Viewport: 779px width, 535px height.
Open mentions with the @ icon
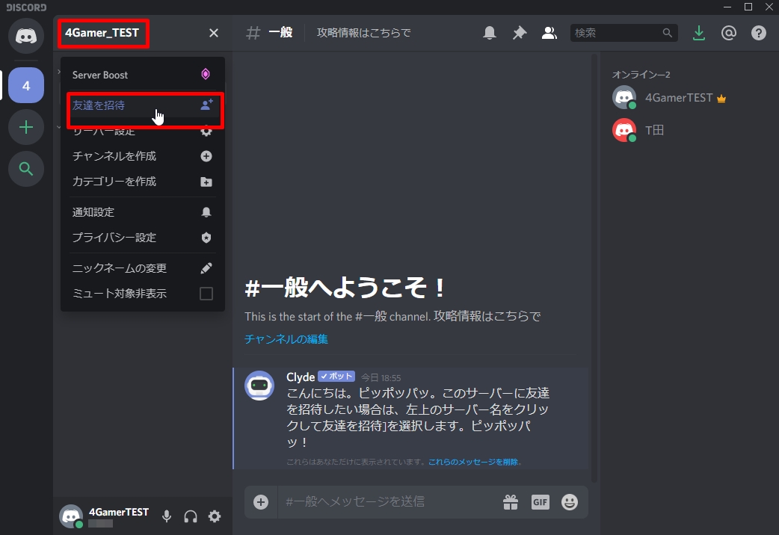coord(728,33)
